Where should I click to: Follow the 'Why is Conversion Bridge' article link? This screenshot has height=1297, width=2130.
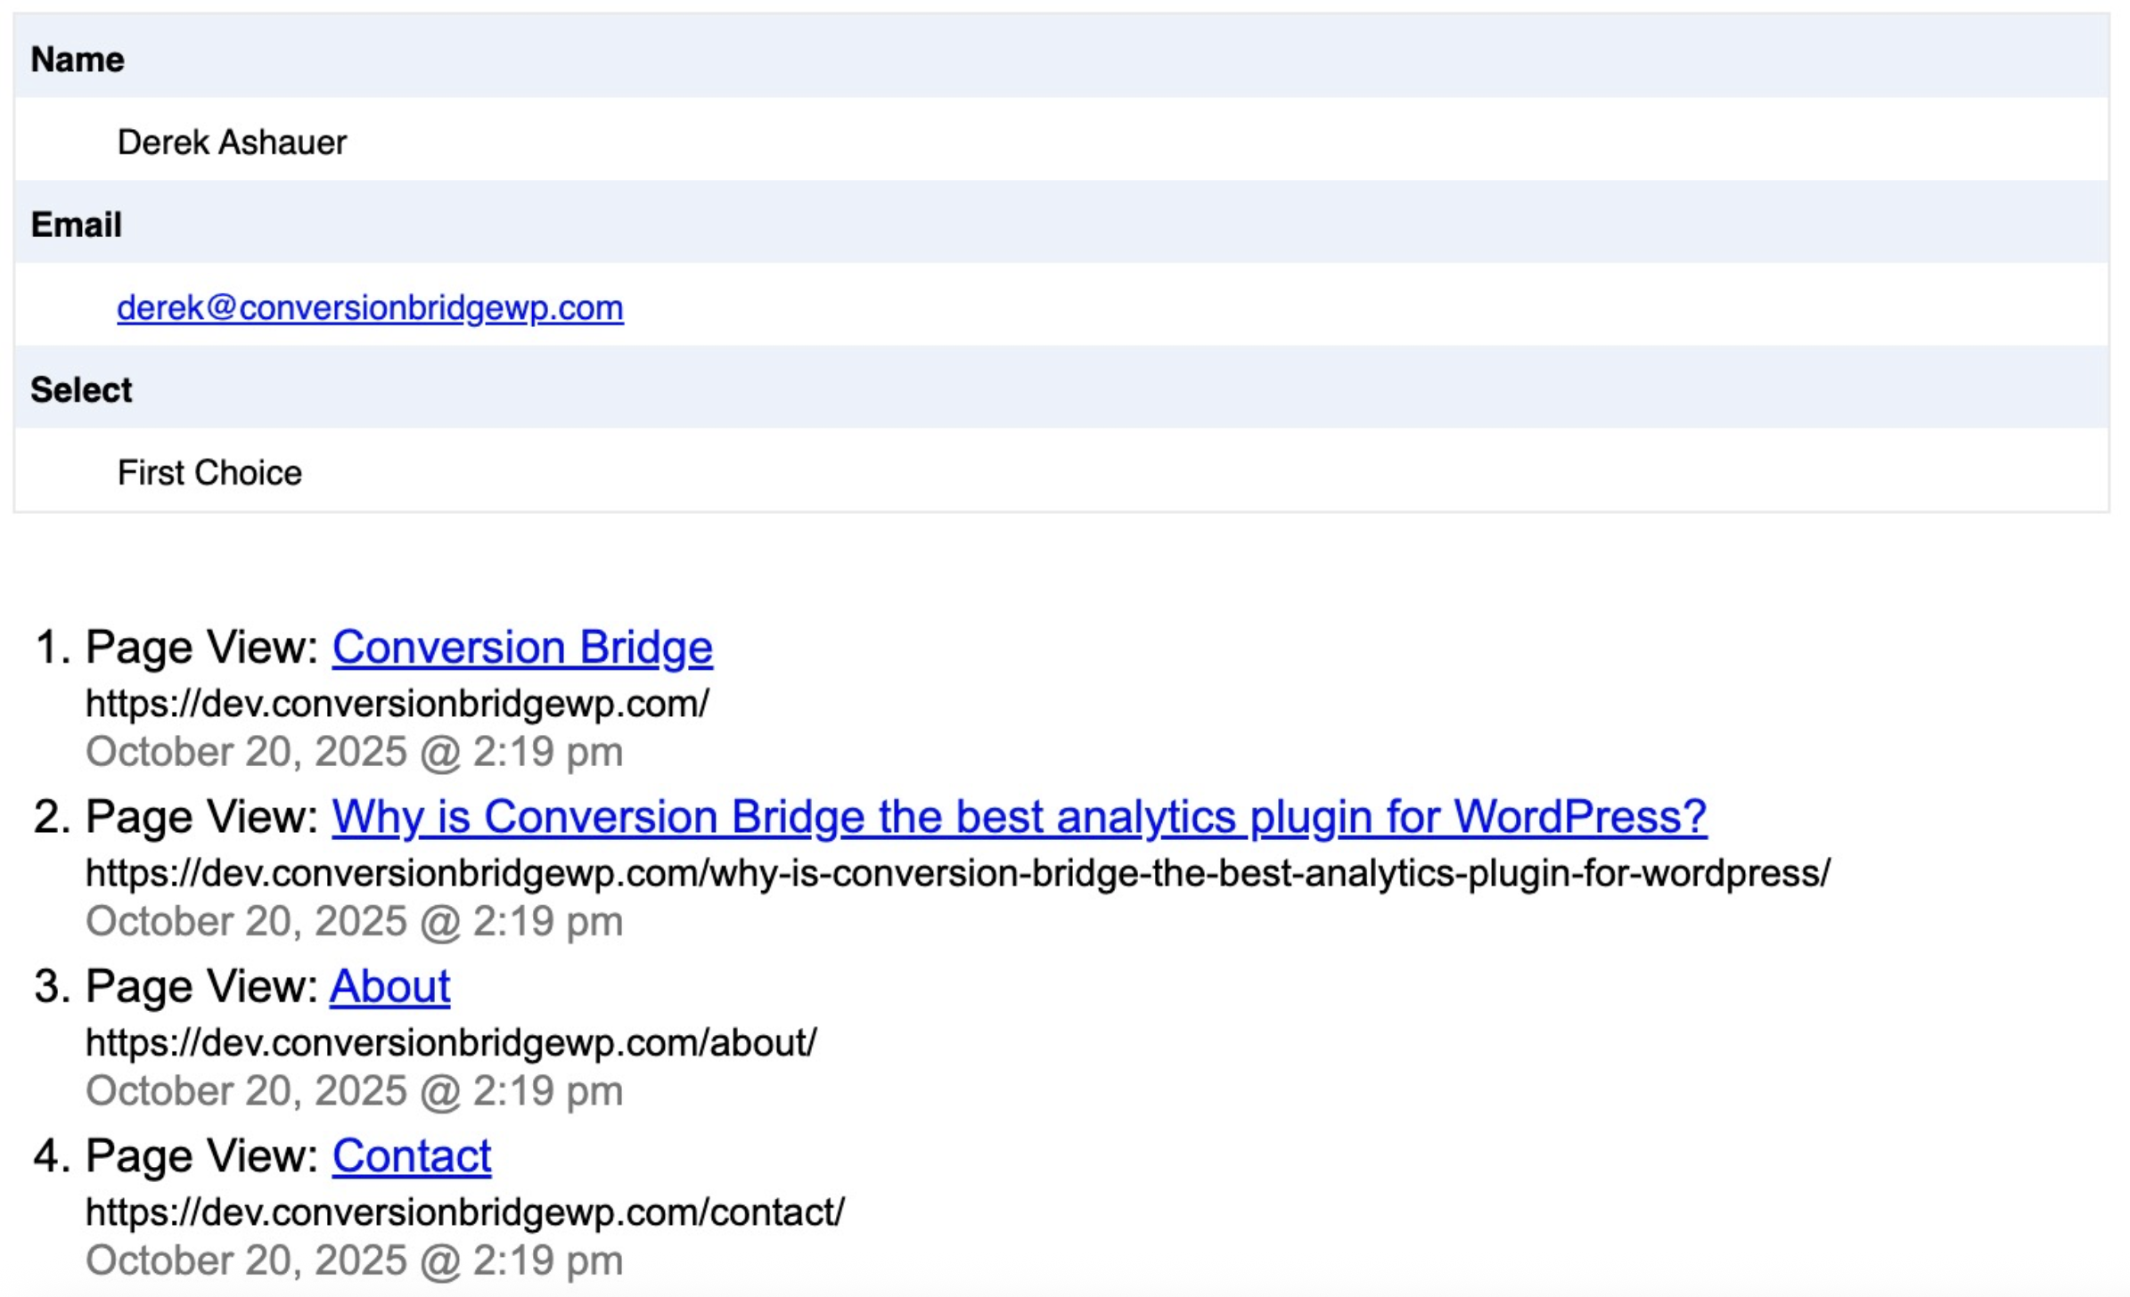click(x=1019, y=817)
